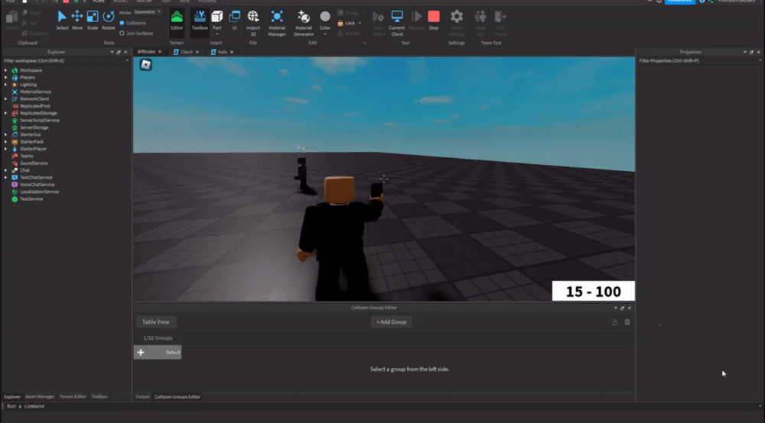Close the Client script tab
The image size is (765, 423).
pyautogui.click(x=197, y=52)
